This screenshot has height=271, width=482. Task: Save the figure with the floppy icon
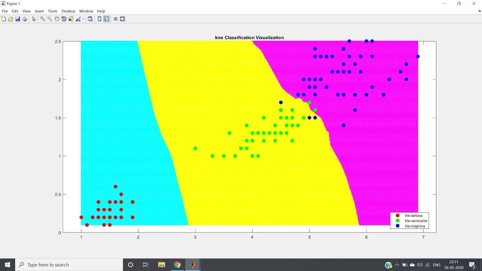point(18,19)
